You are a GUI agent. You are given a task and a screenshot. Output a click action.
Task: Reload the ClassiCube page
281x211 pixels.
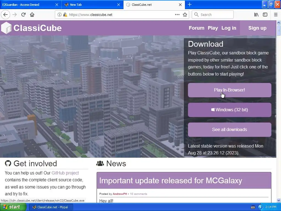(x=23, y=15)
